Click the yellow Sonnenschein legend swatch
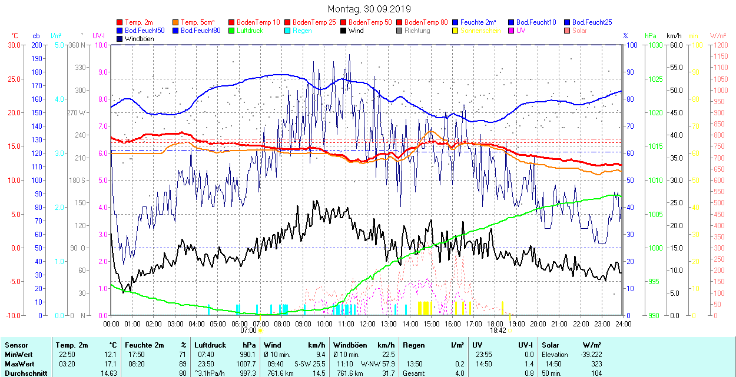The image size is (736, 377). (456, 31)
